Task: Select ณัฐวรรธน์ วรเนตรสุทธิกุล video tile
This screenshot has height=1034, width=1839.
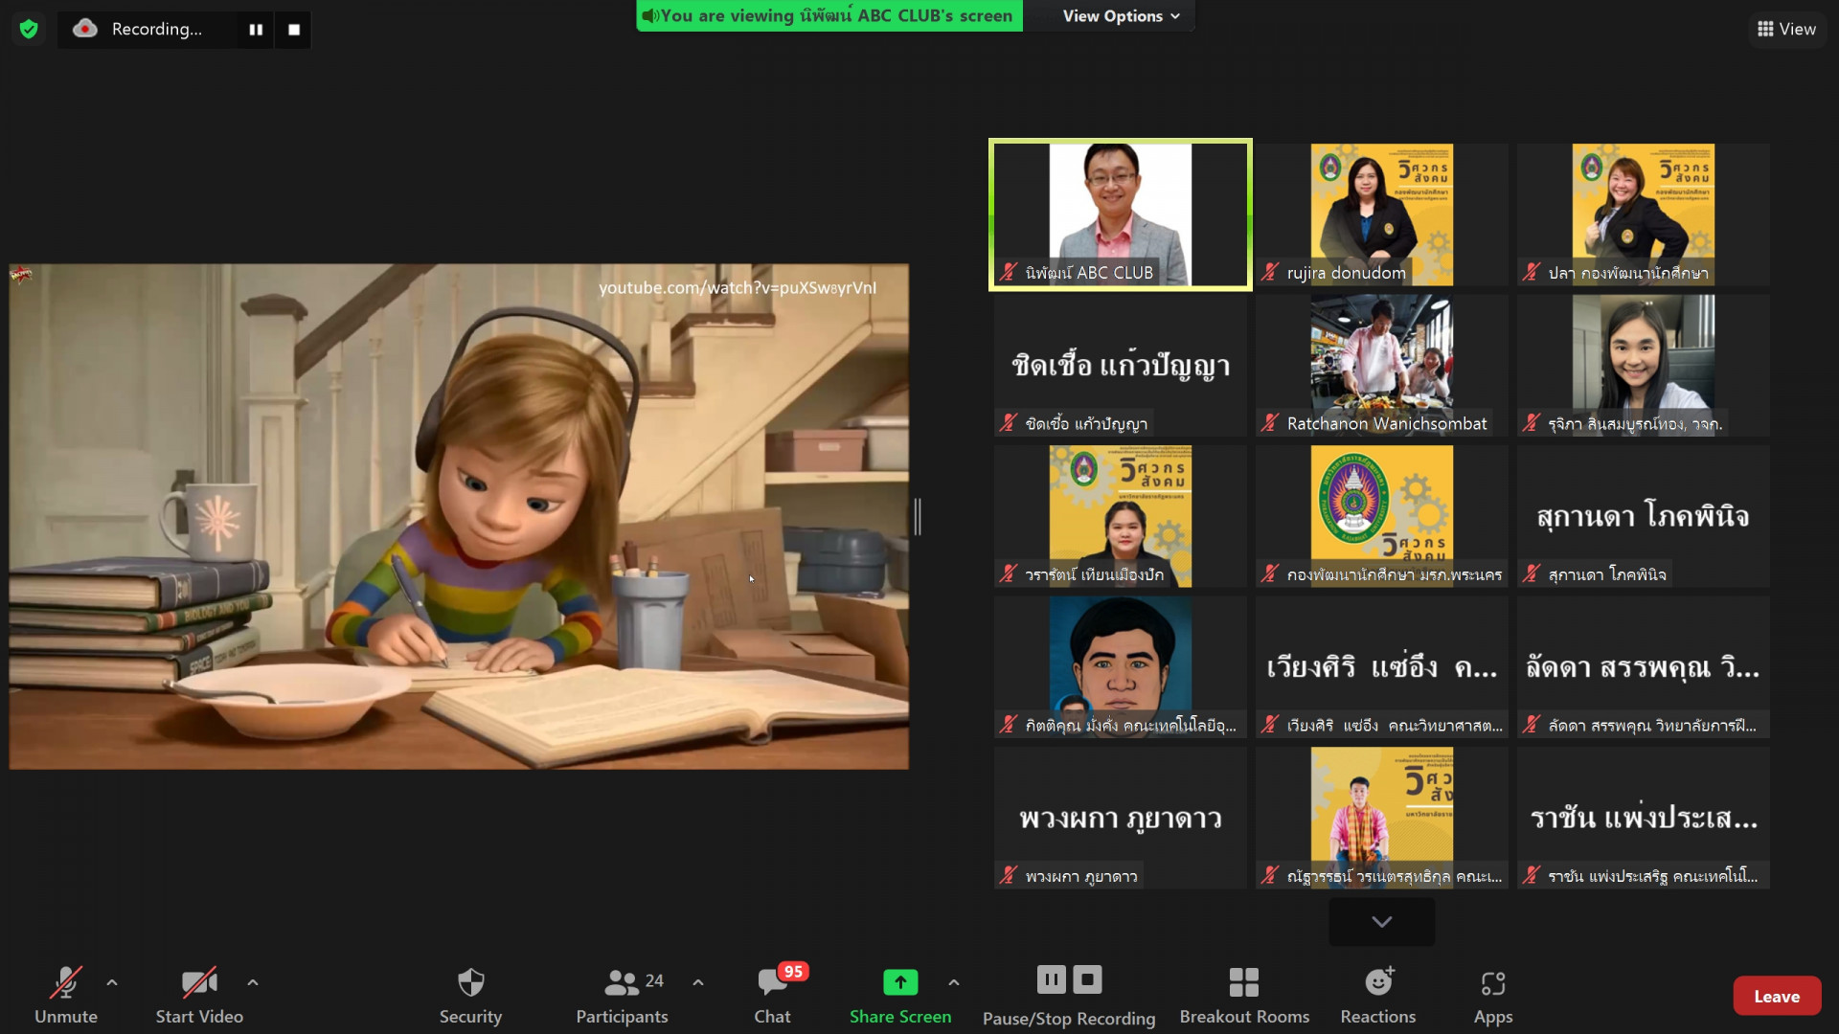Action: click(x=1382, y=818)
